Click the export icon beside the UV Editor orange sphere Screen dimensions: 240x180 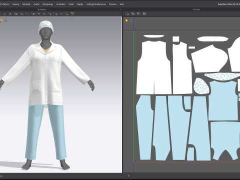click(131, 20)
